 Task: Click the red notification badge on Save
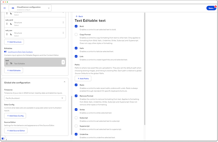pyautogui.click(x=215, y=7)
